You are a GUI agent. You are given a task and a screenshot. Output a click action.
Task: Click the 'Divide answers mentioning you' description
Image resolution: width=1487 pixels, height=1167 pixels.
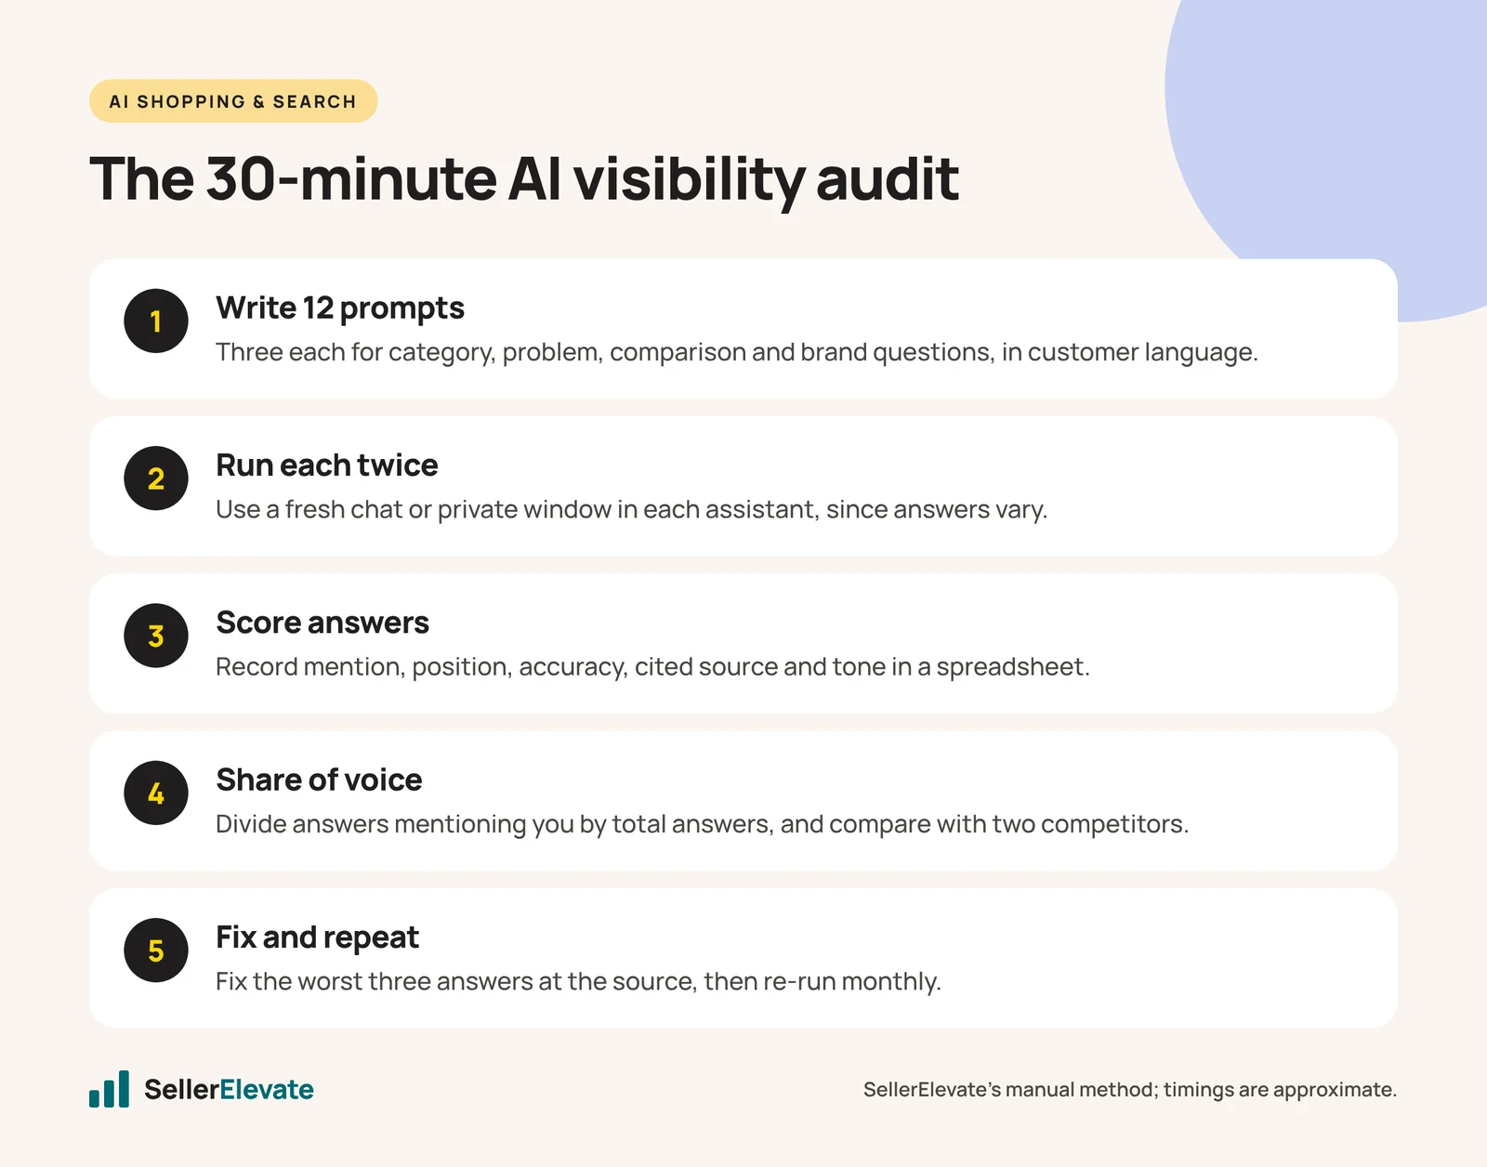pos(703,824)
